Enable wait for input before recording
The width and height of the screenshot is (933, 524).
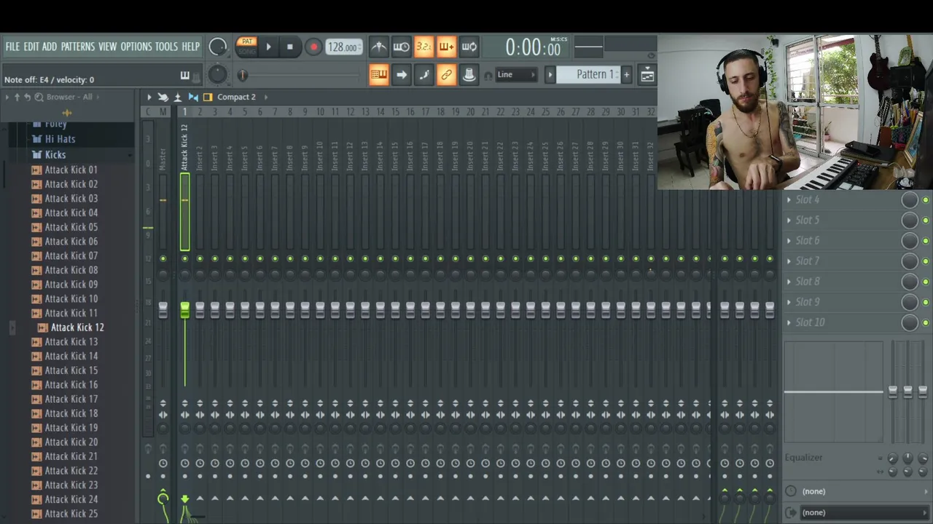point(401,47)
